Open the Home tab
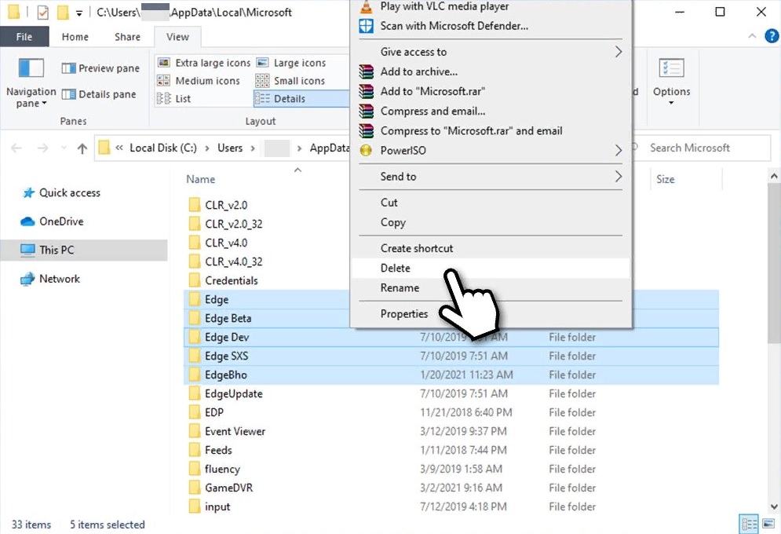The height and width of the screenshot is (534, 781). 75,37
